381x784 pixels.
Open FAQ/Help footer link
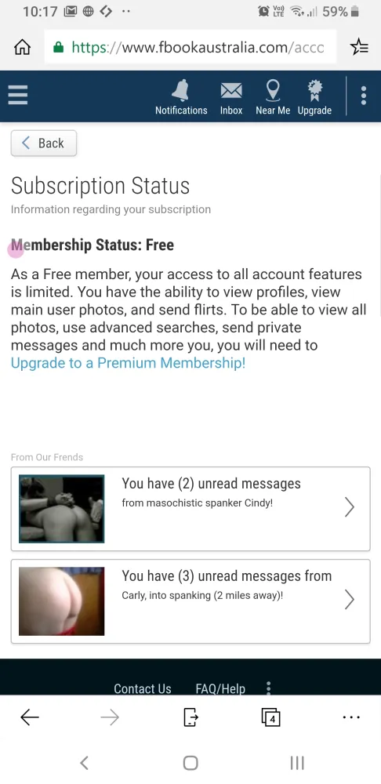[220, 688]
